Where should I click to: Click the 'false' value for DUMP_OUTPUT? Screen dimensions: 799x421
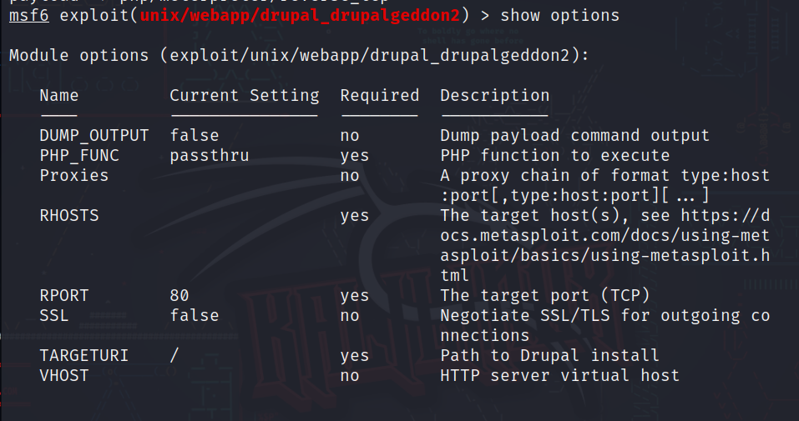(195, 135)
